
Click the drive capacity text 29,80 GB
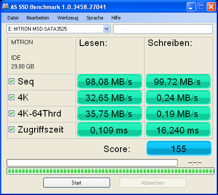click(x=23, y=66)
